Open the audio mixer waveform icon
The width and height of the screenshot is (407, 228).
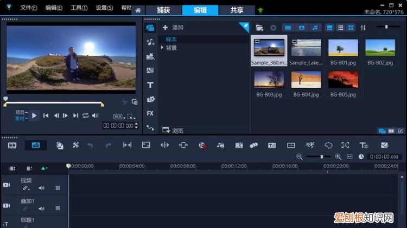click(220, 145)
